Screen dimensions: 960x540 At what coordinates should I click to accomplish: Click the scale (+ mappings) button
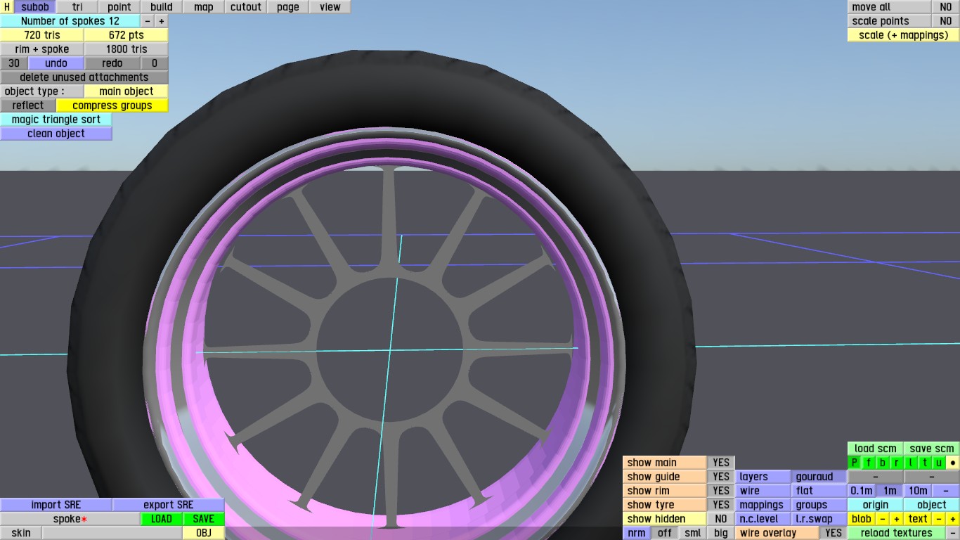904,35
